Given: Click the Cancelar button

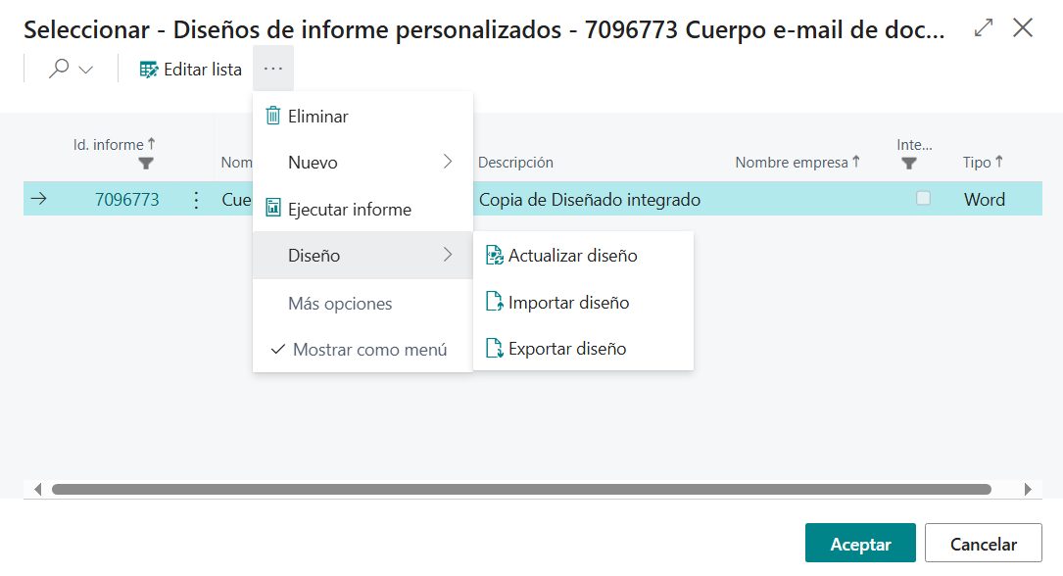Looking at the screenshot, I should [983, 543].
